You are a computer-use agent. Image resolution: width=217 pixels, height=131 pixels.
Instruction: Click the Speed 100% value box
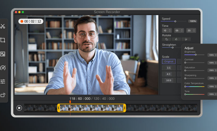tap(193, 21)
